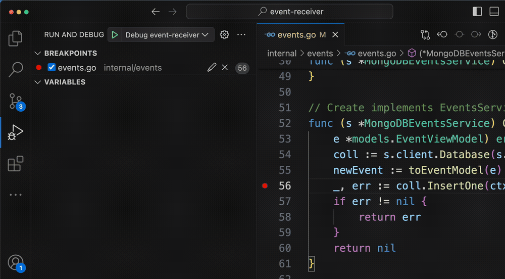
Task: Select the Run and Debug activity icon
Action: (x=15, y=132)
